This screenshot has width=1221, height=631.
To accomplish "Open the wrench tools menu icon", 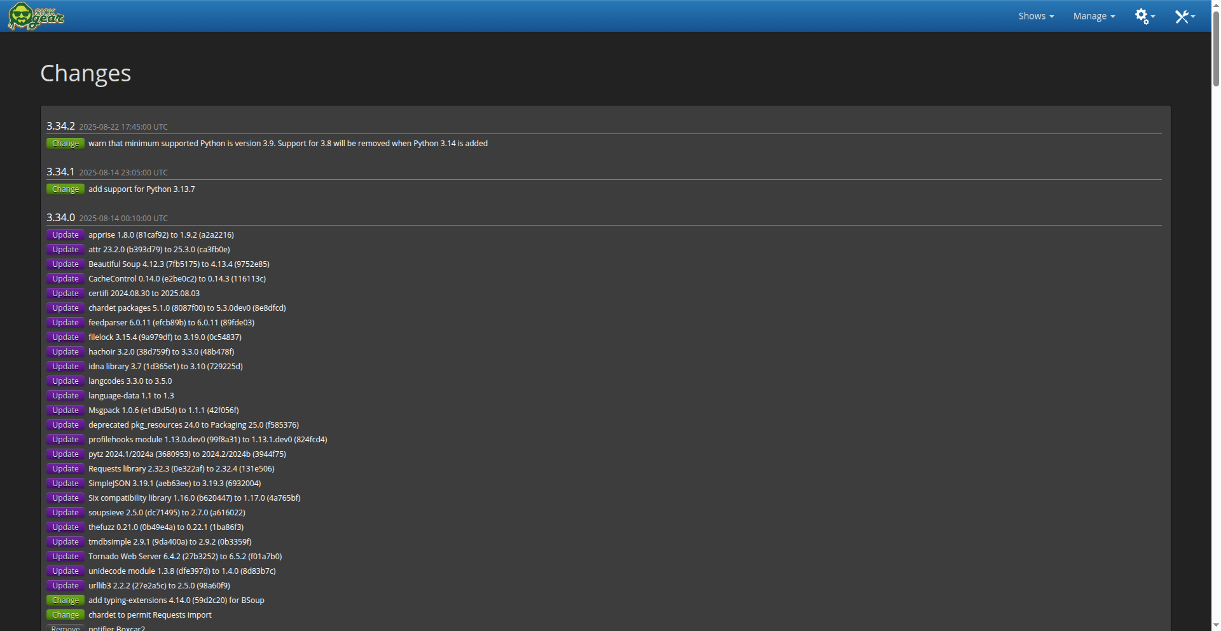I will pyautogui.click(x=1184, y=16).
